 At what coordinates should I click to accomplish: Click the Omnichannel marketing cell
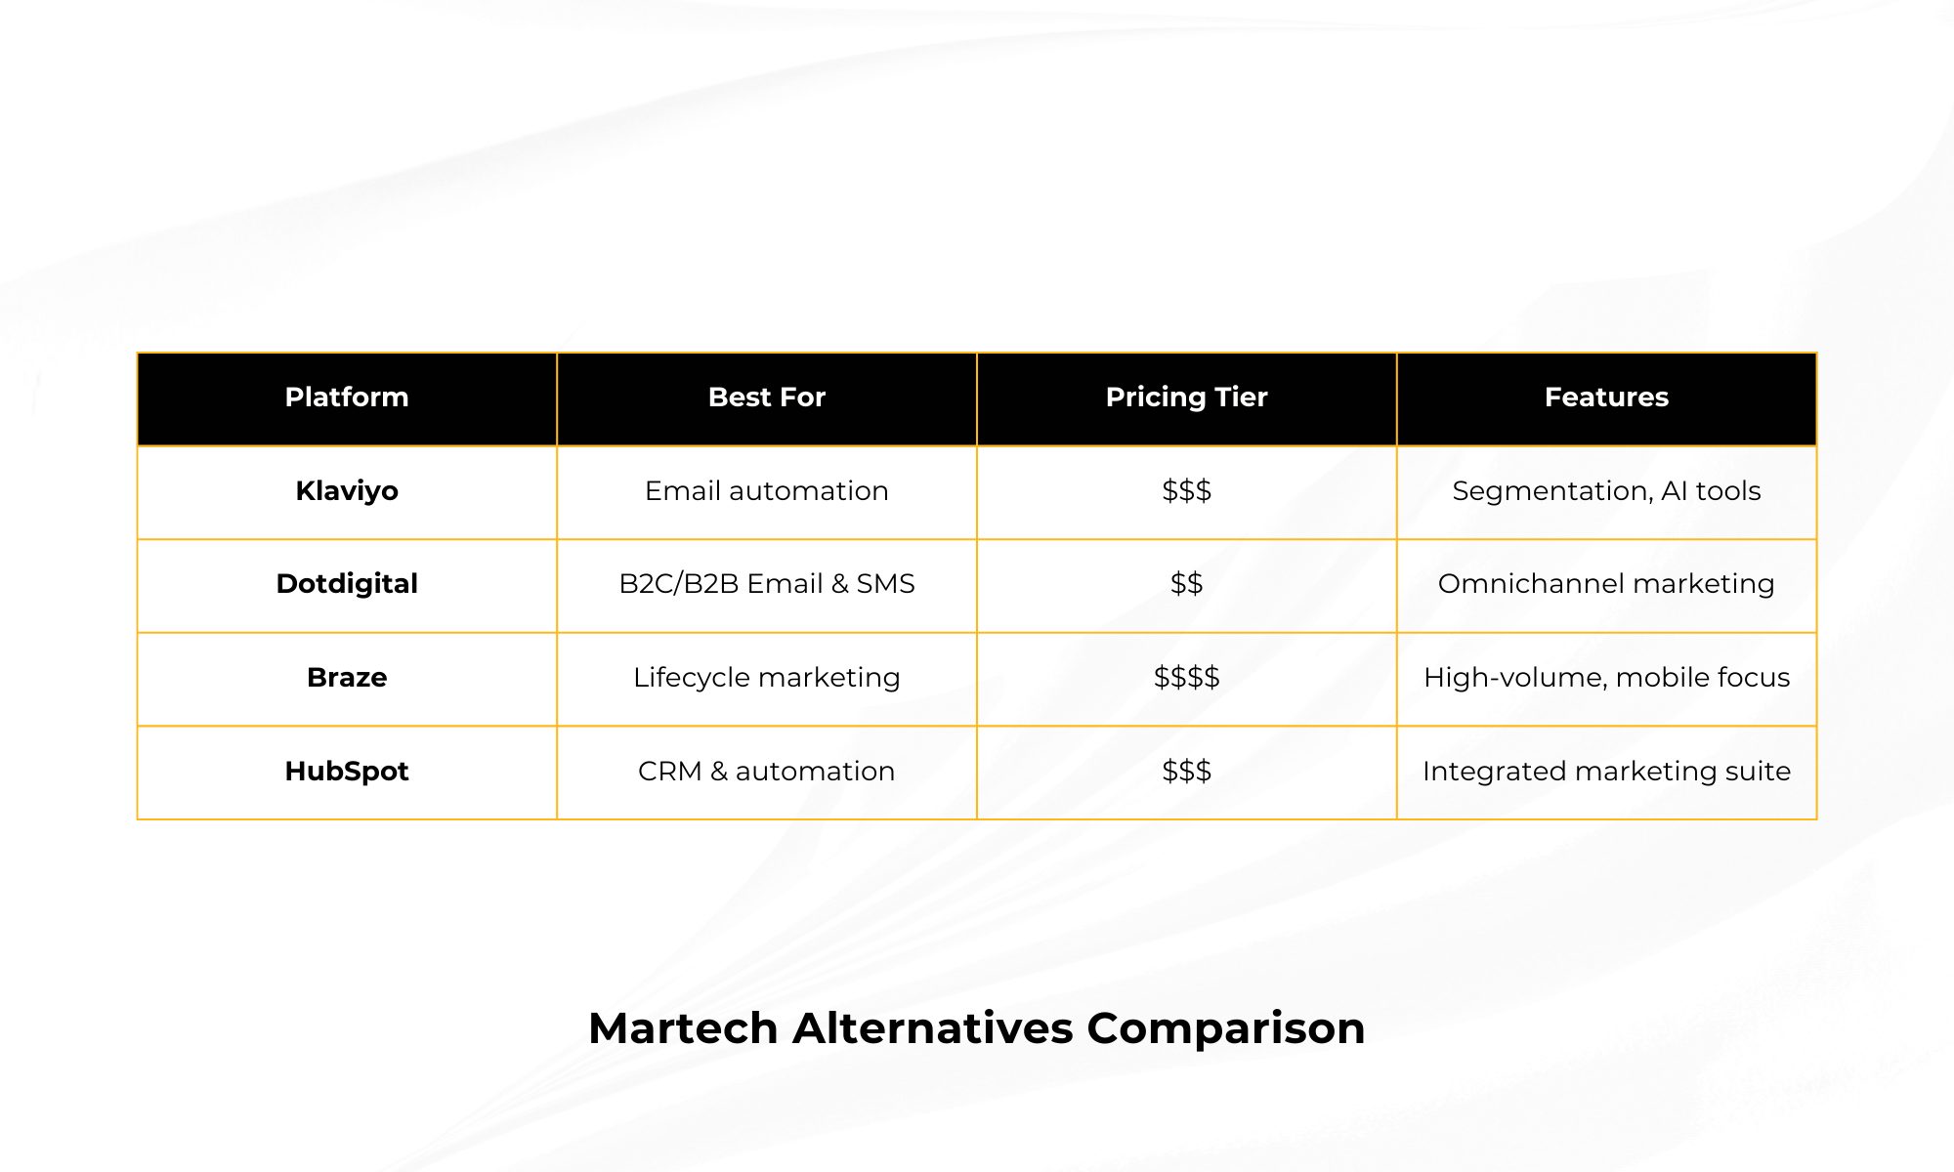point(1606,584)
